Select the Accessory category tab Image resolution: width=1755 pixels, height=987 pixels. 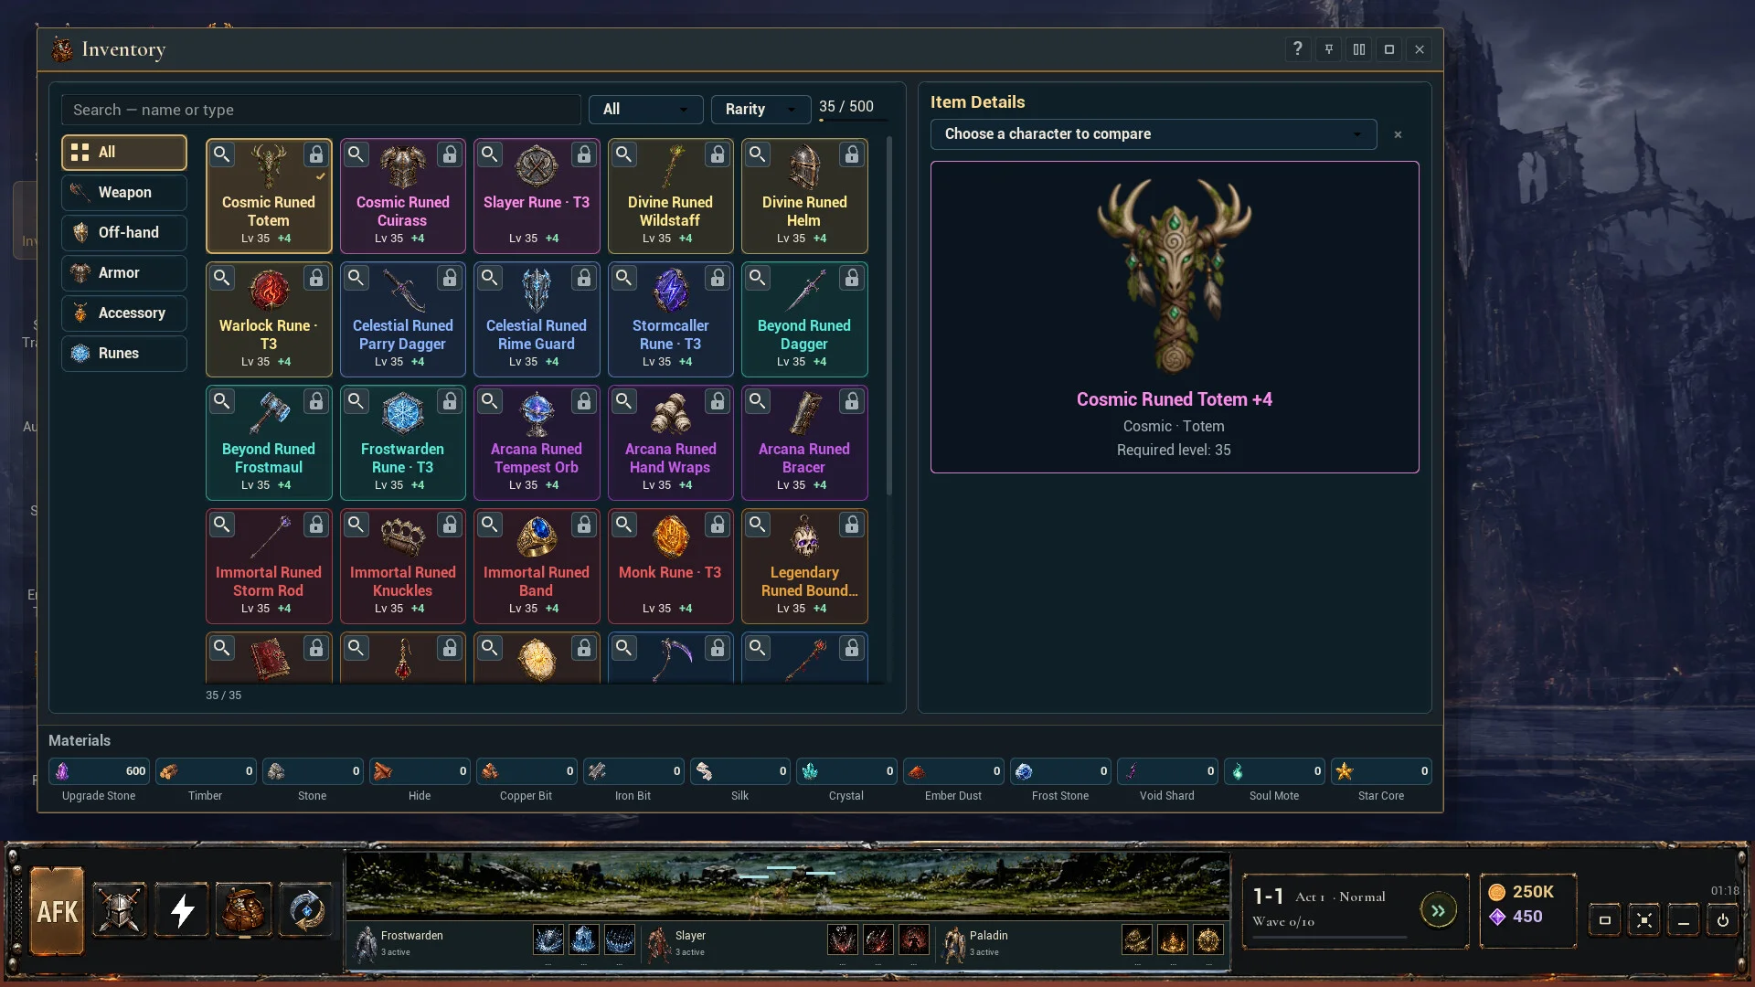124,313
